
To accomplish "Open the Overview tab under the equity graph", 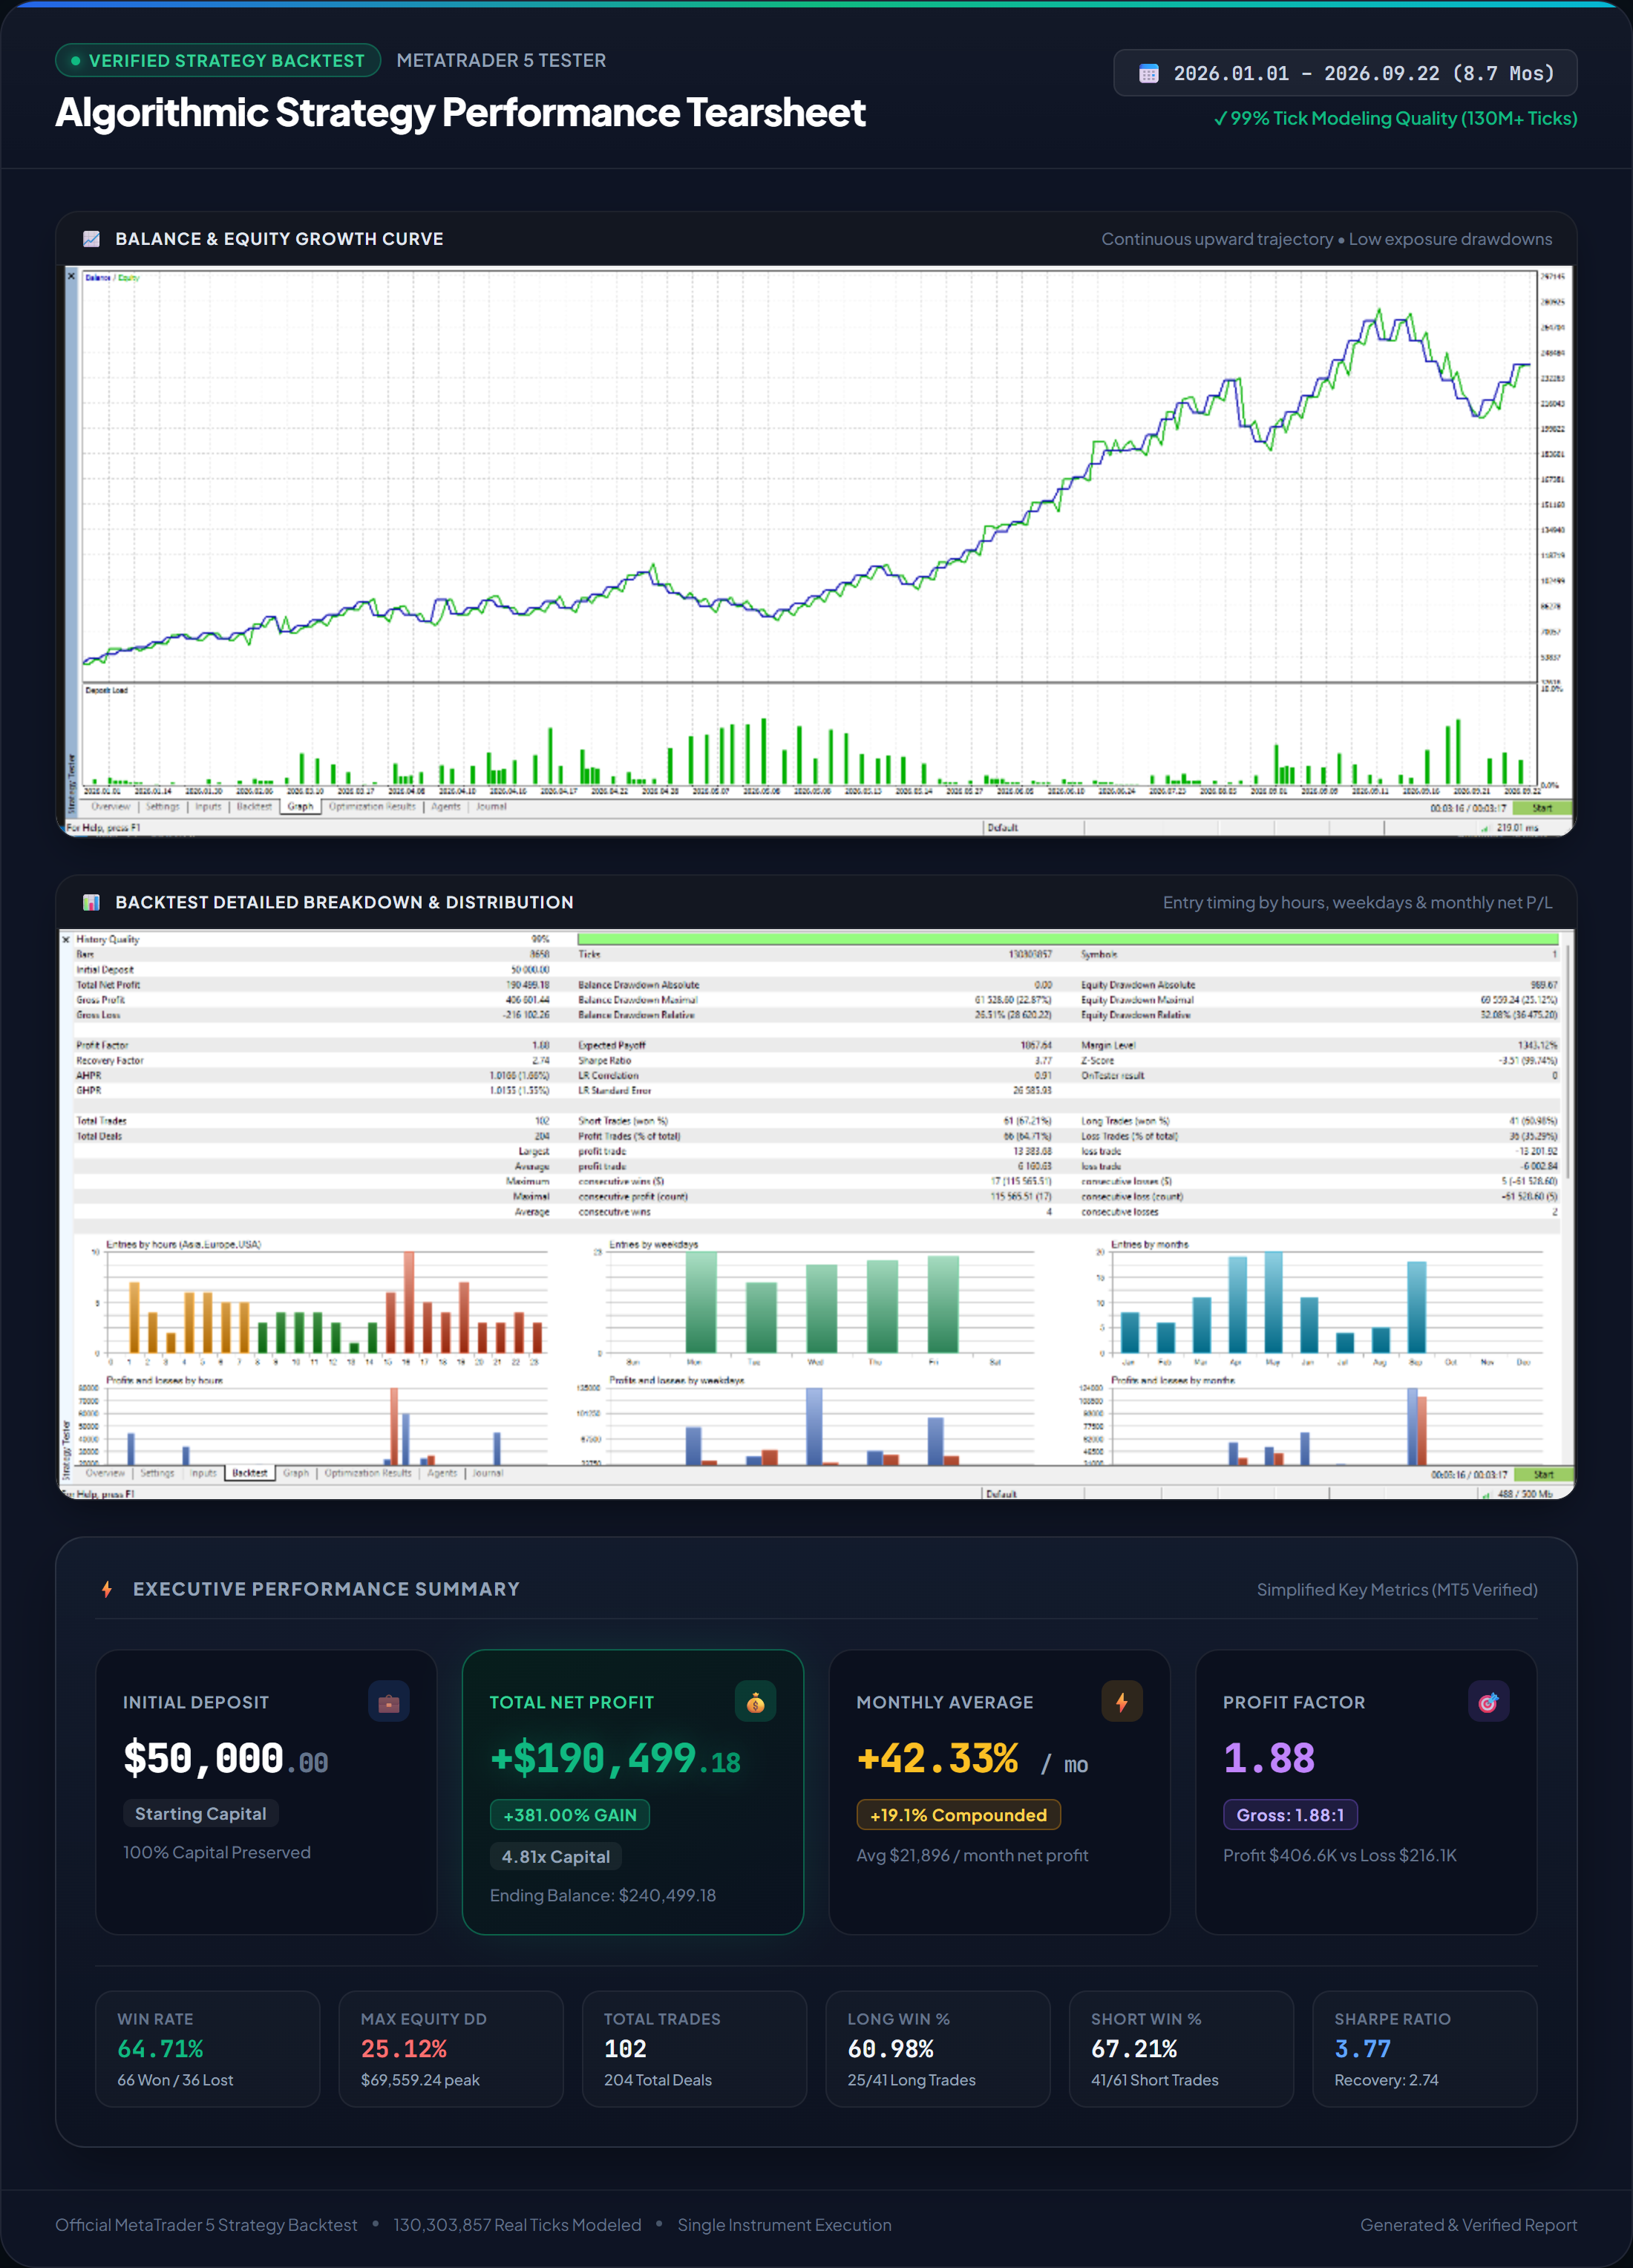I will 111,806.
